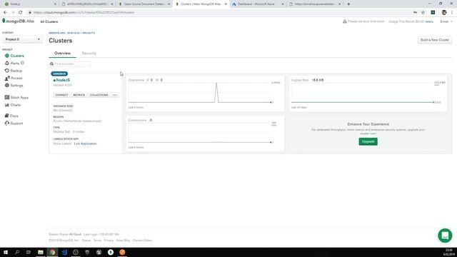457x257 pixels.
Task: Open a new browser tab
Action: (x=348, y=4)
